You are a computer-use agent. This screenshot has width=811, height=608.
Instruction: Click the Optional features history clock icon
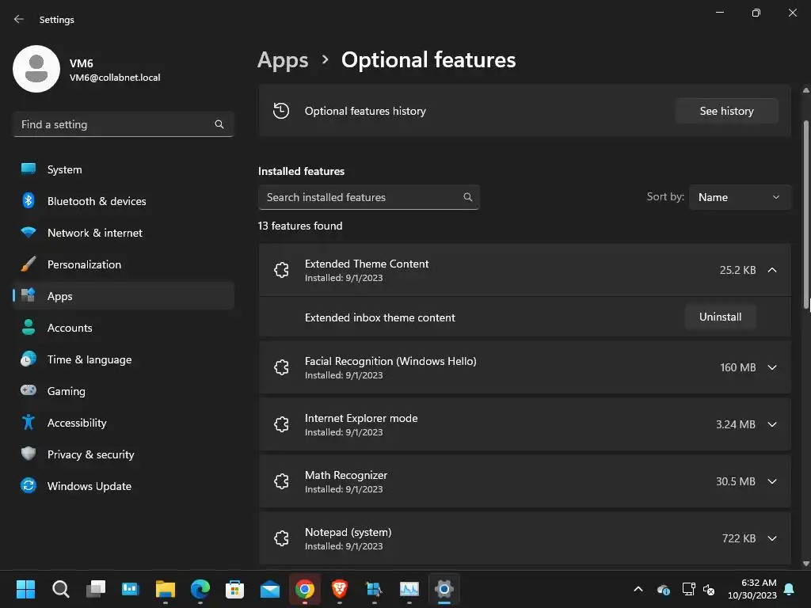281,111
